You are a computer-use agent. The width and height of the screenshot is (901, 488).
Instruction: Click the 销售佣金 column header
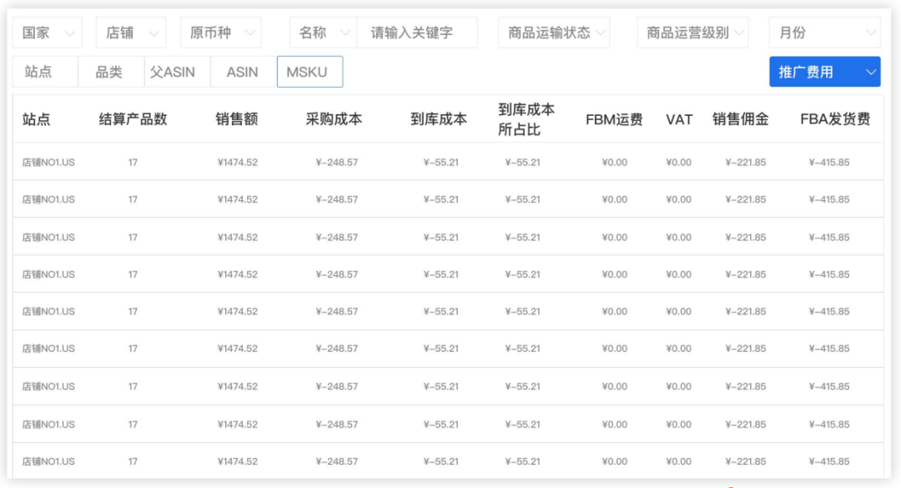pyautogui.click(x=740, y=119)
